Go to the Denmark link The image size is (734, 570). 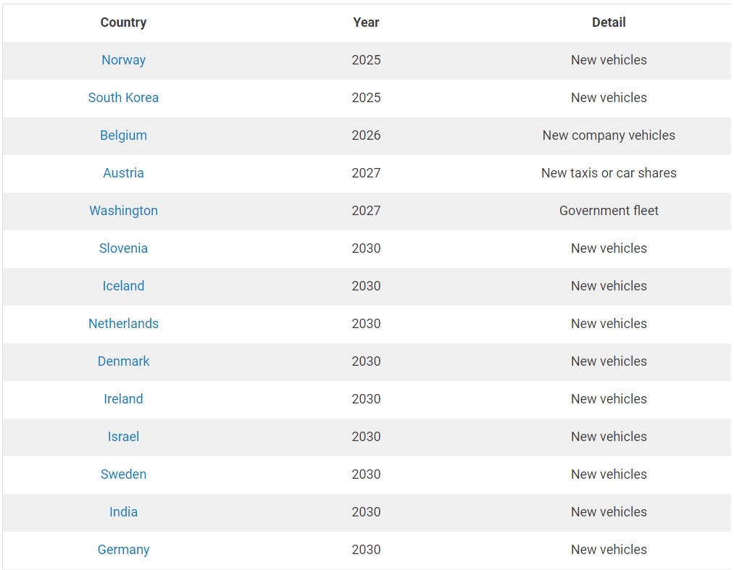(123, 361)
